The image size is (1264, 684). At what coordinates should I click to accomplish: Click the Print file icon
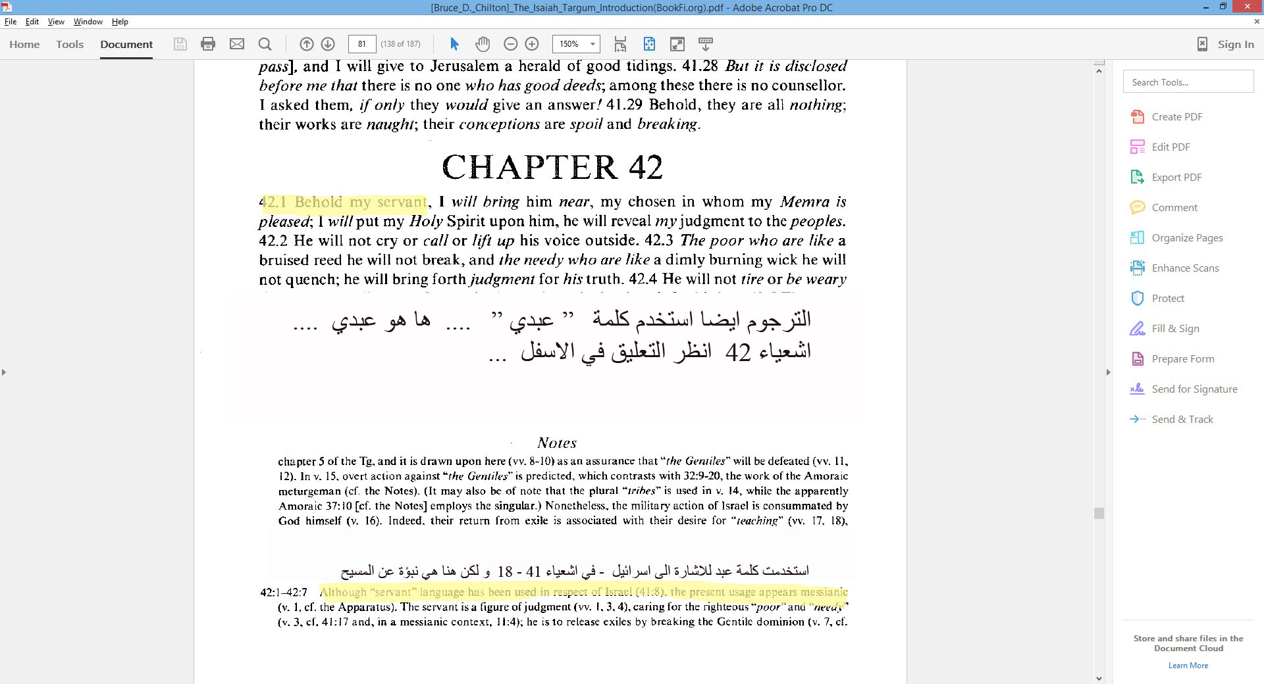[208, 44]
